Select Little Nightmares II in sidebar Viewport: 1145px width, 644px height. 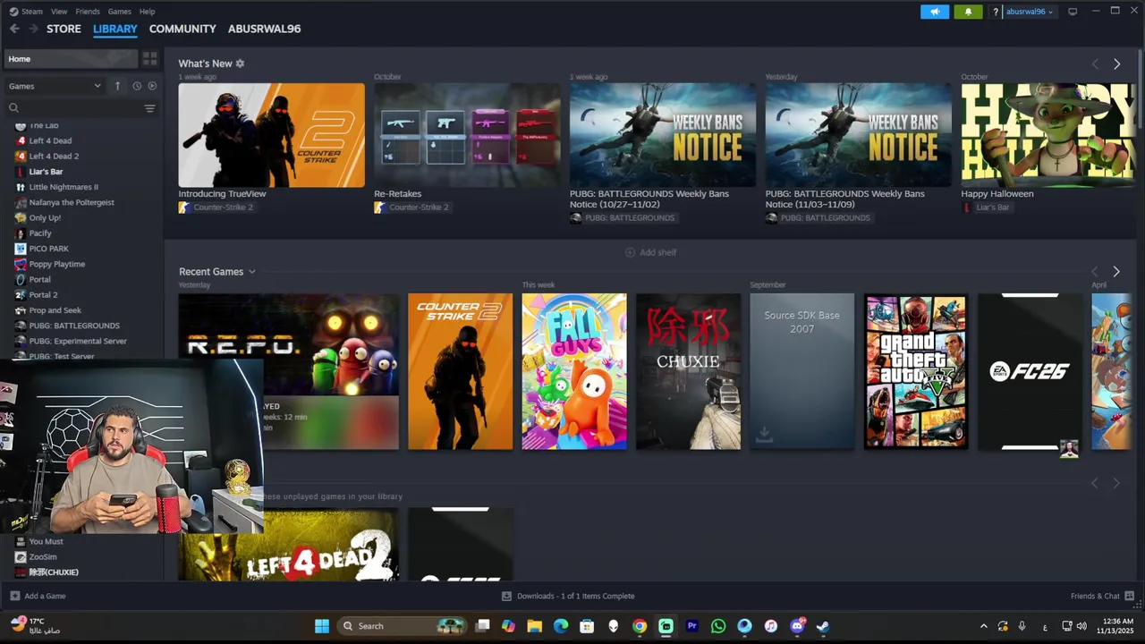click(x=64, y=187)
